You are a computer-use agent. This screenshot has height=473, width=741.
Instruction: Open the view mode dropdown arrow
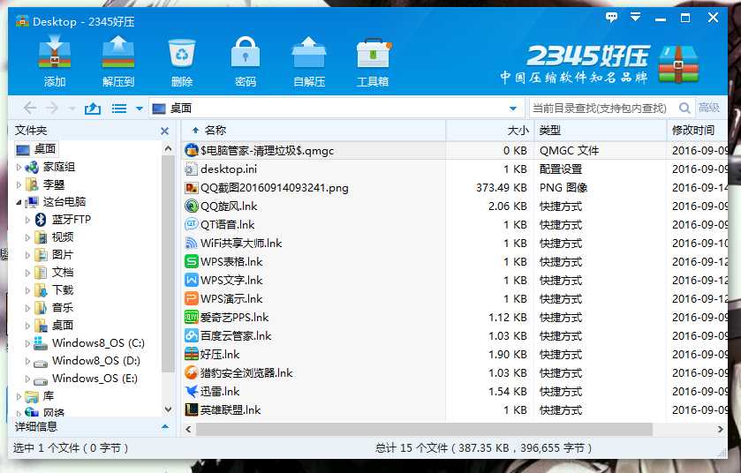point(140,109)
